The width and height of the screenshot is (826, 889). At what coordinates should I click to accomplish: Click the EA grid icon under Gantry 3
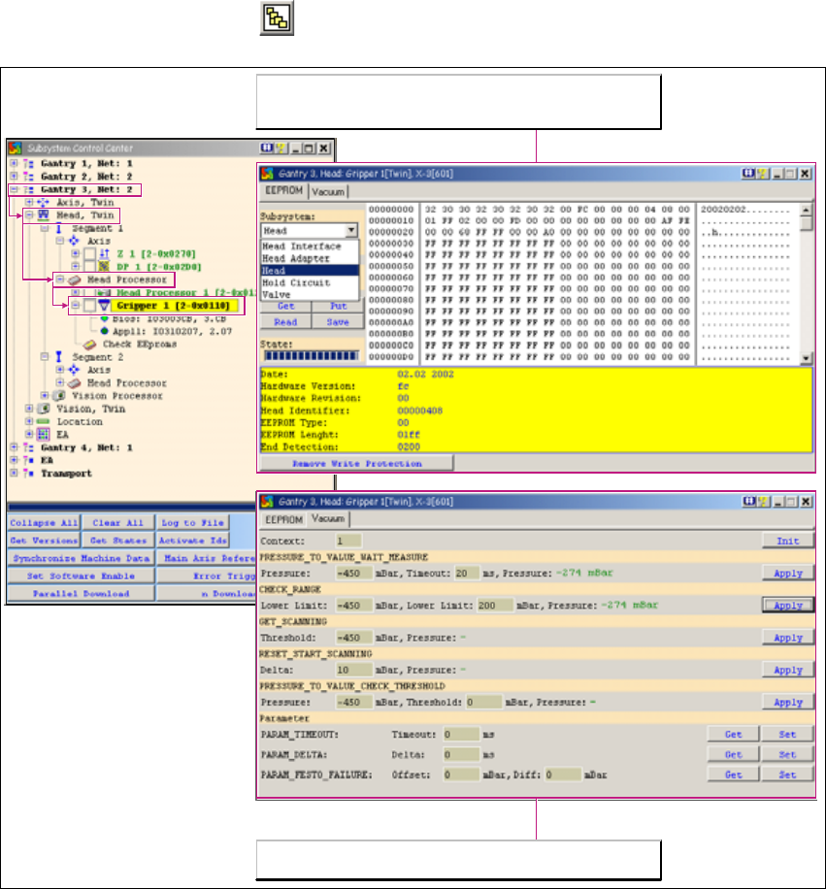(43, 434)
